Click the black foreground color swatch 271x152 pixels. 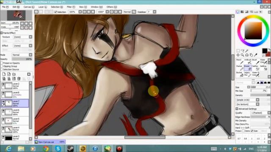point(264,51)
